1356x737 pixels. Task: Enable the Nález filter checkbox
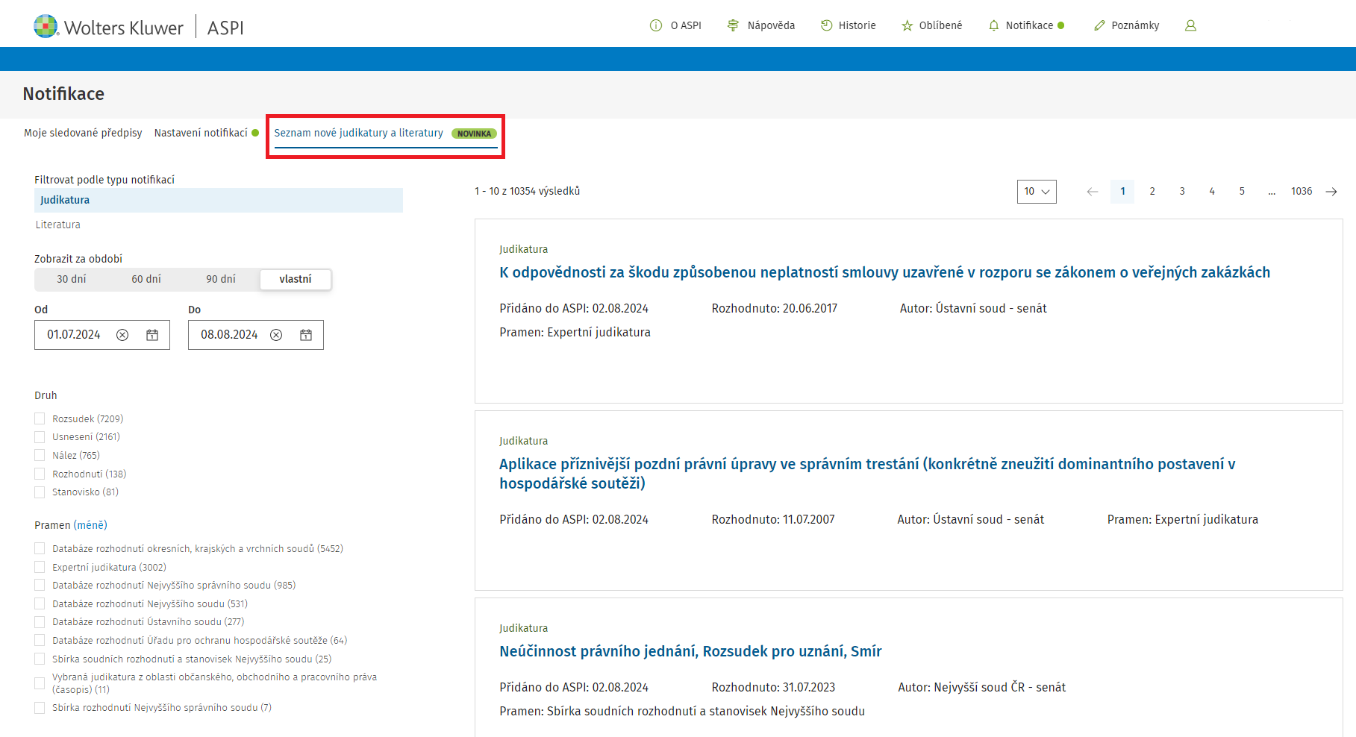pos(40,455)
